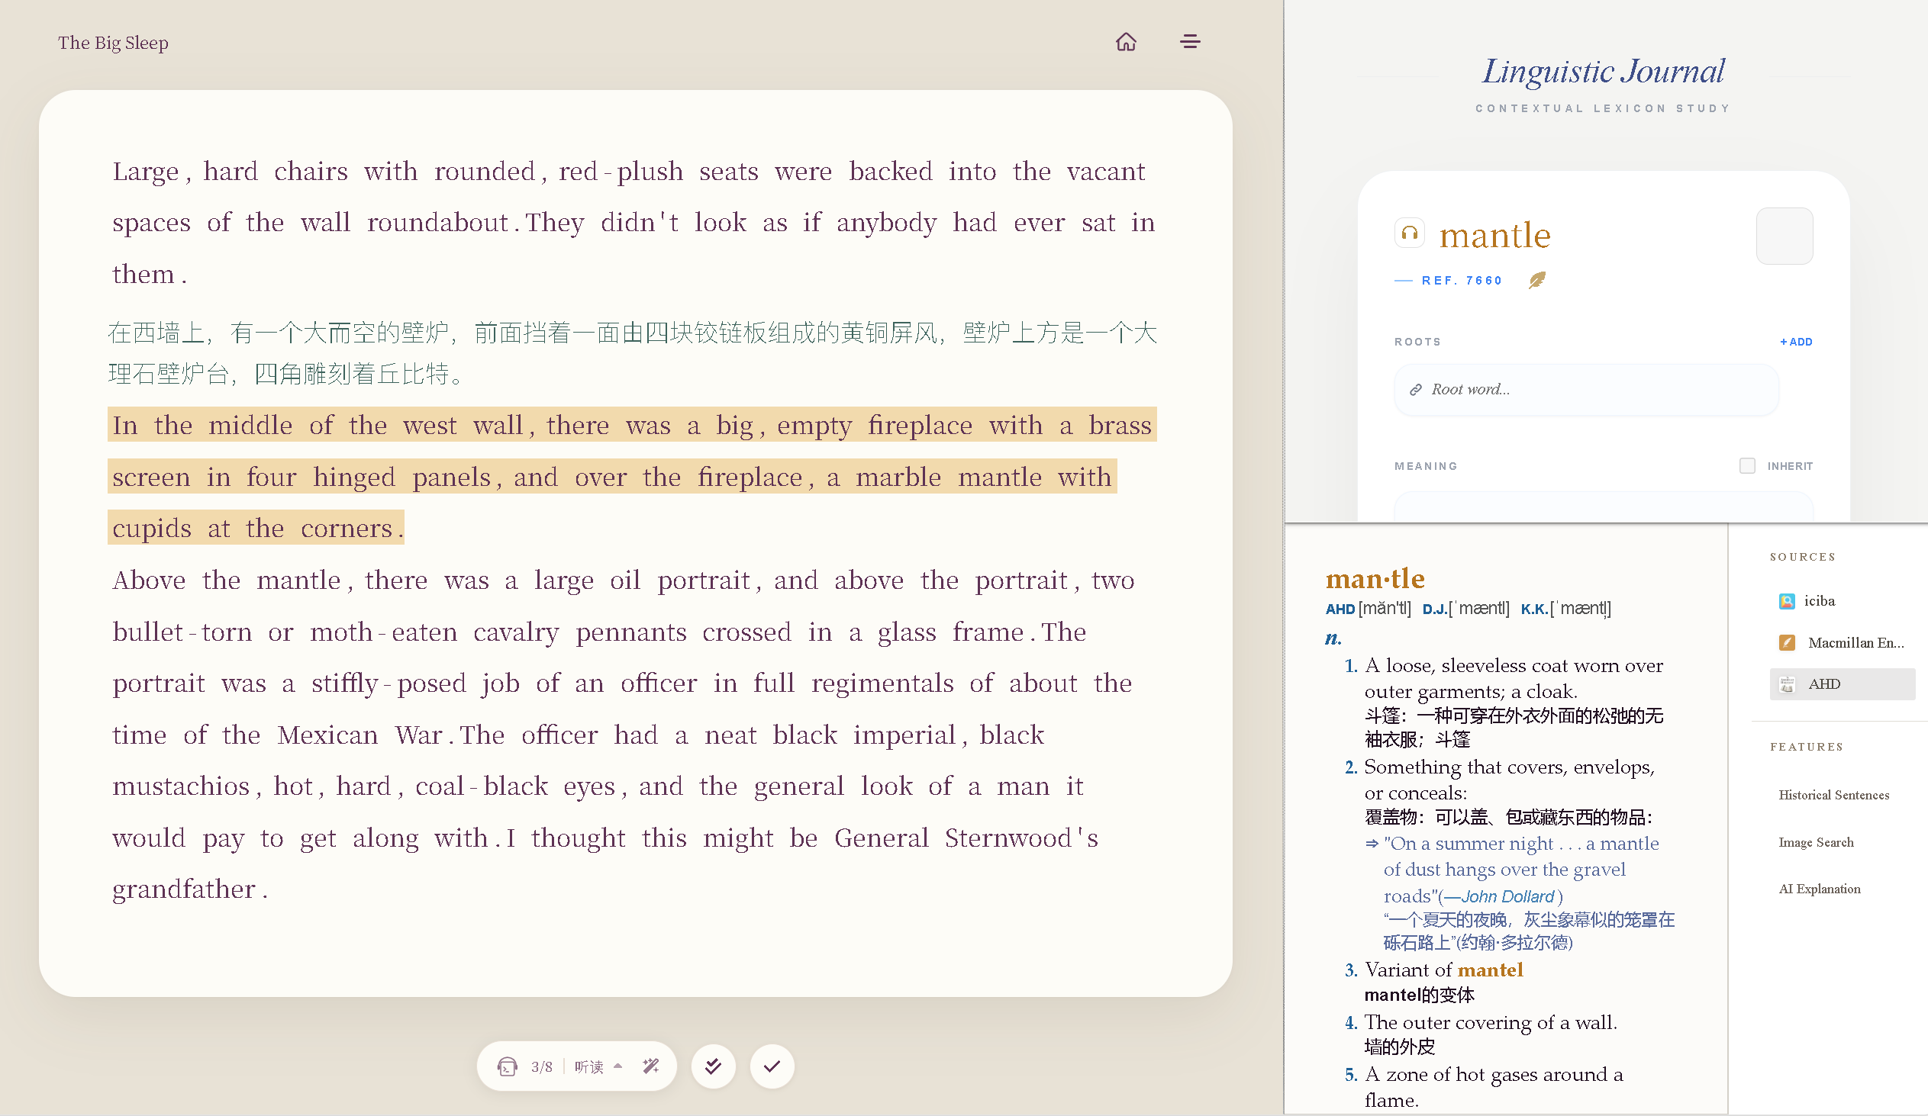The image size is (1928, 1116).
Task: Click the Root word input field
Action: [1585, 390]
